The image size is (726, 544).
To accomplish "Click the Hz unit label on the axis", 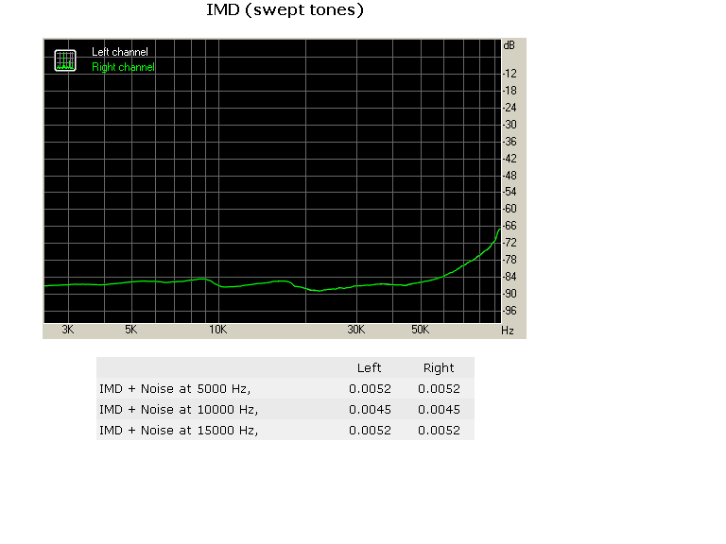I will pos(508,331).
